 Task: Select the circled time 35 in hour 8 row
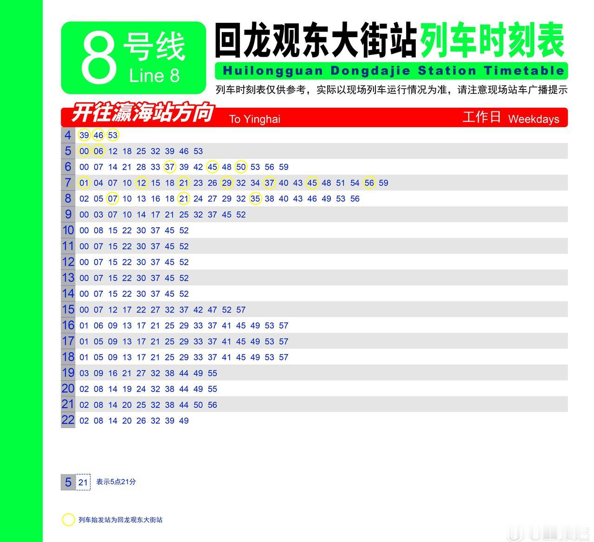(x=255, y=198)
